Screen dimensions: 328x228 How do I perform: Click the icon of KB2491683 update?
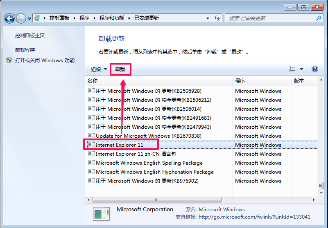click(x=91, y=118)
